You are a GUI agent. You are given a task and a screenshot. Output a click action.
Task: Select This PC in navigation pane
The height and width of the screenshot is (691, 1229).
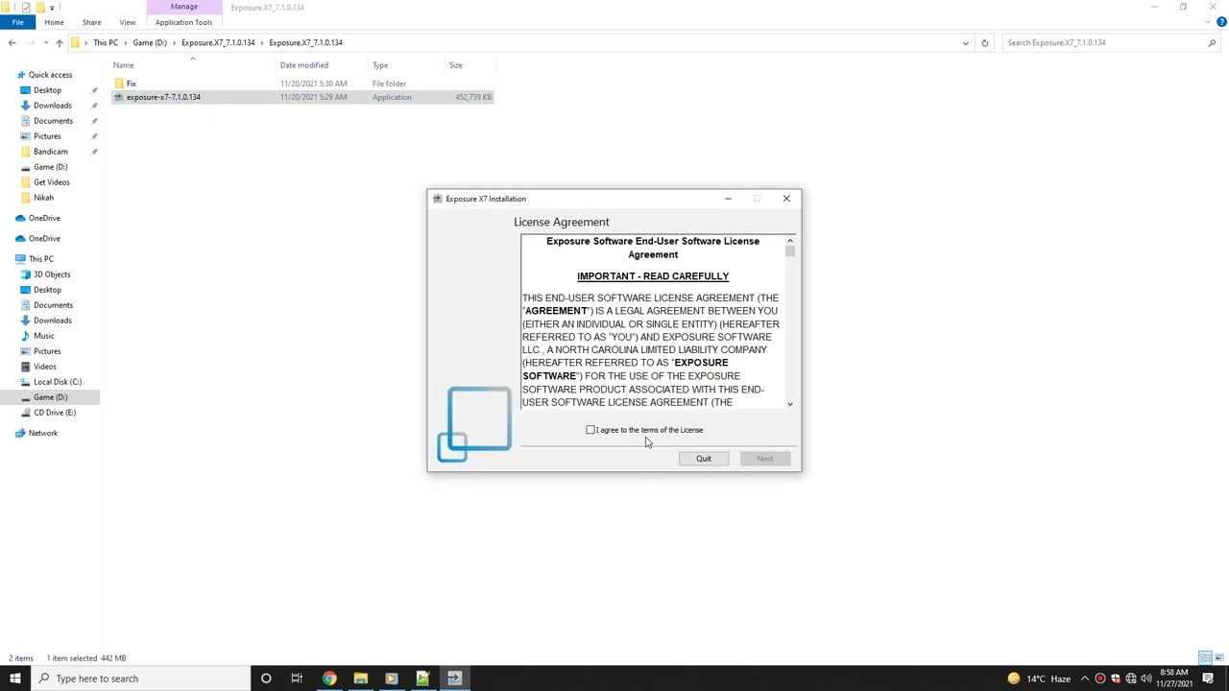[40, 259]
